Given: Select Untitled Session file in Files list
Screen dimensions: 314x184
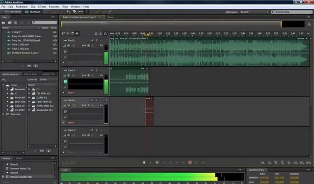Looking at the screenshot, I should point(26,53).
